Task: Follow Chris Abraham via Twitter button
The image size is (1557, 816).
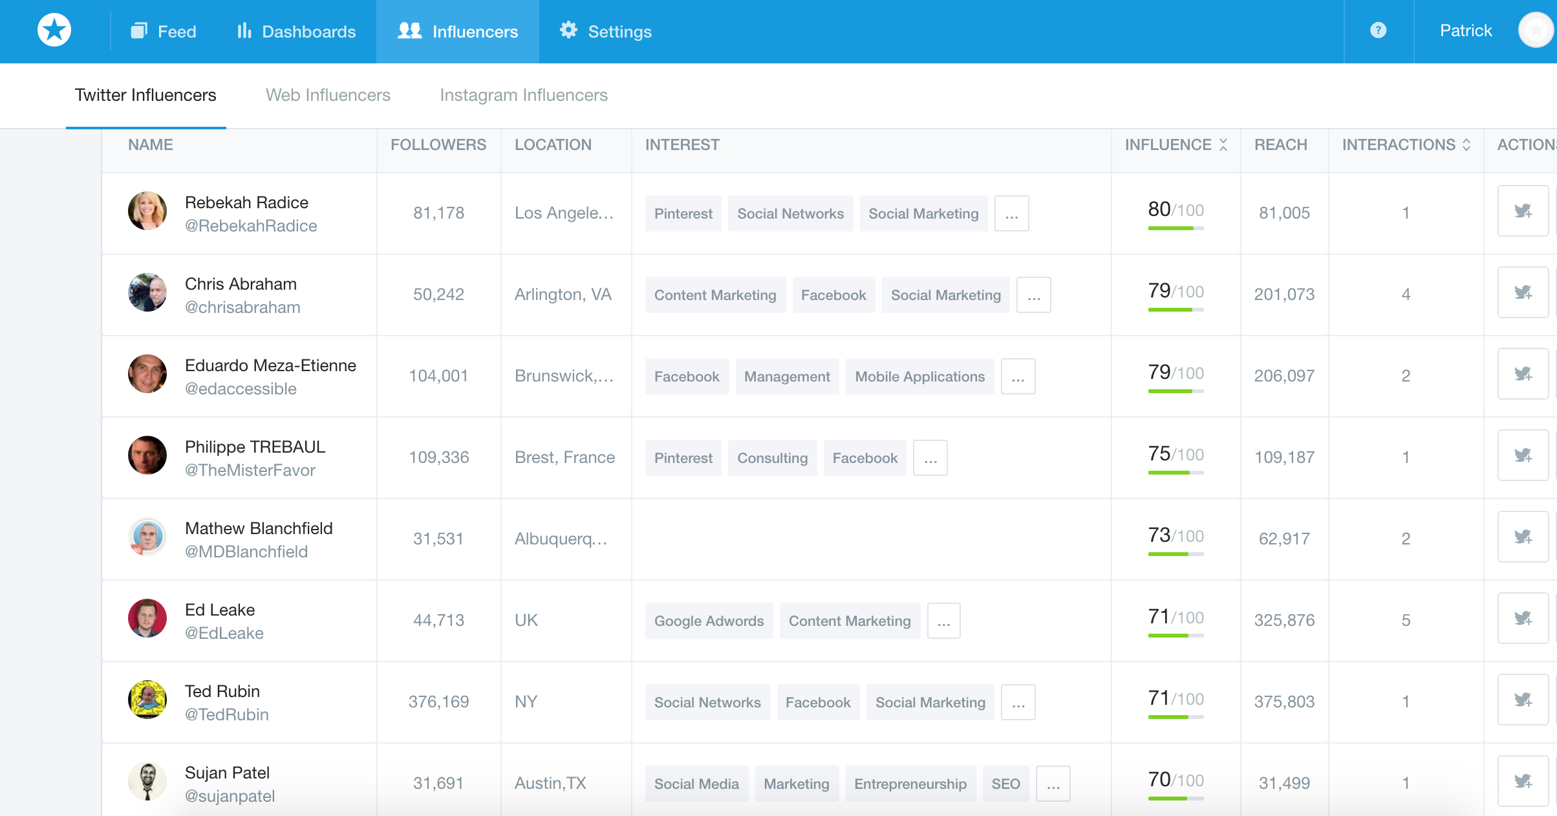Action: (x=1523, y=293)
